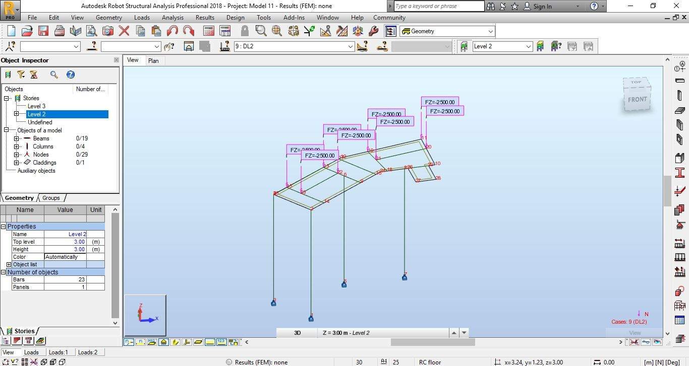Open the Print icon in toolbar
Viewport: 689px width, 366px height.
click(60, 31)
